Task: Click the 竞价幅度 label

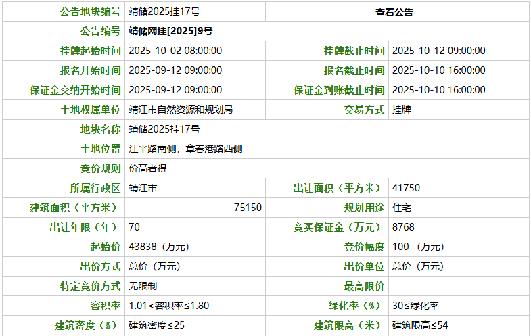Action: 365,247
